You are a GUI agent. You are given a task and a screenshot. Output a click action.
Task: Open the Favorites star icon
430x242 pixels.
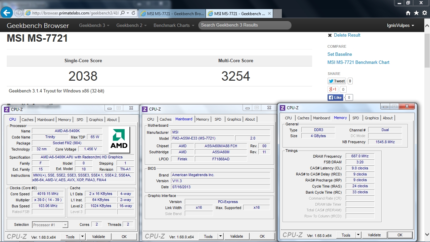tap(416, 13)
